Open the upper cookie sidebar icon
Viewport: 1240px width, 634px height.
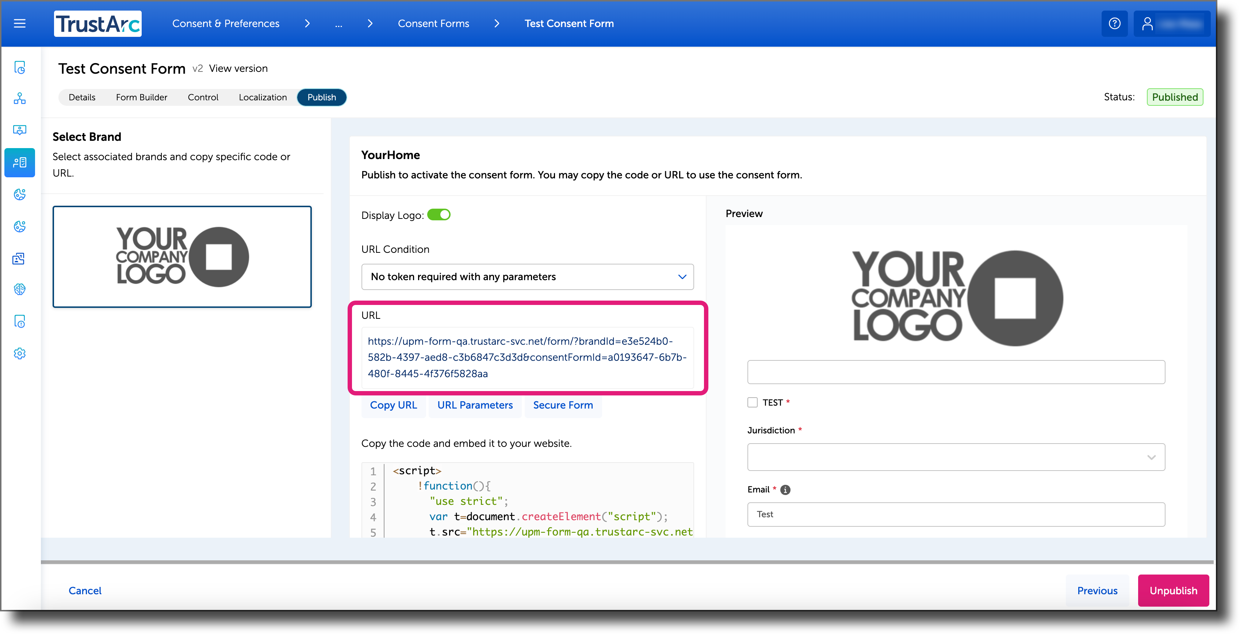(x=20, y=194)
